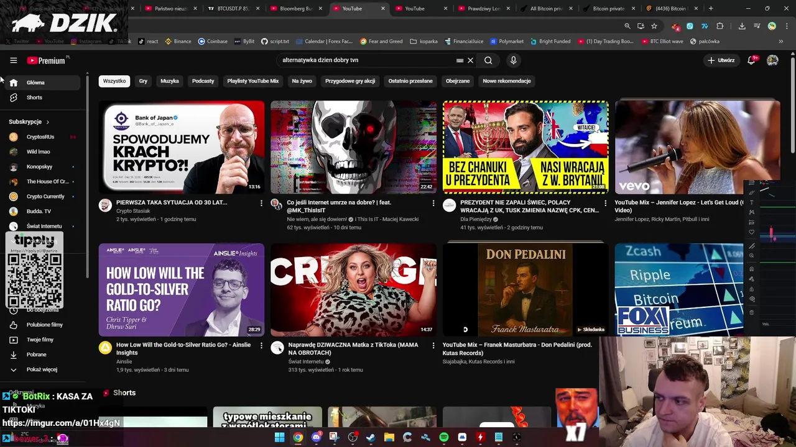796x447 pixels.
Task: Open the Binance bookmark
Action: coord(177,42)
